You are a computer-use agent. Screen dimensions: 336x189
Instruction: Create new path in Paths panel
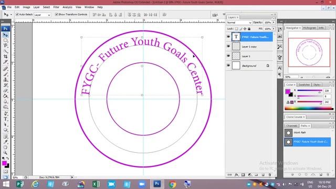coord(321,175)
